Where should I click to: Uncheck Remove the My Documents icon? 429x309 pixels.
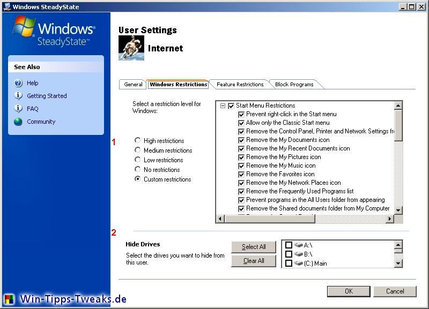(241, 140)
